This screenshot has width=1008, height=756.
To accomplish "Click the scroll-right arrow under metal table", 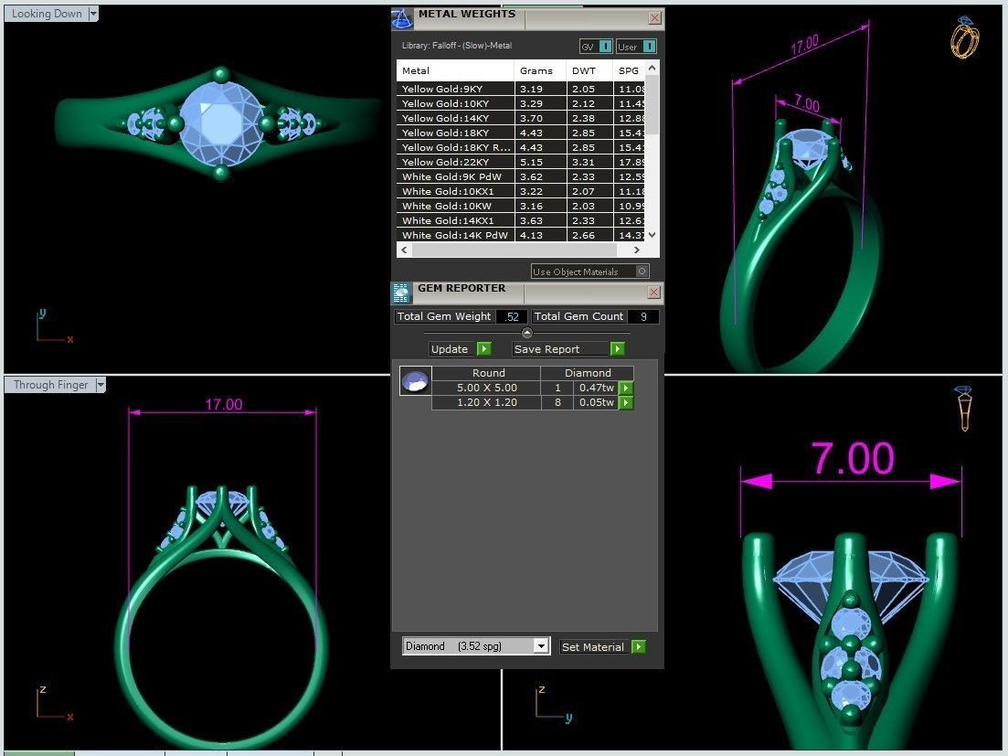I will click(x=636, y=250).
